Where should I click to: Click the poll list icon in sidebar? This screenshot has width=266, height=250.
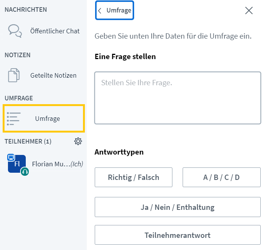tap(14, 119)
